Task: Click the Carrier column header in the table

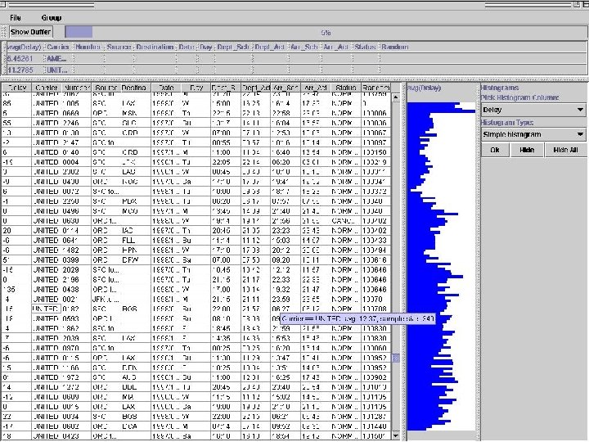Action: coord(46,88)
